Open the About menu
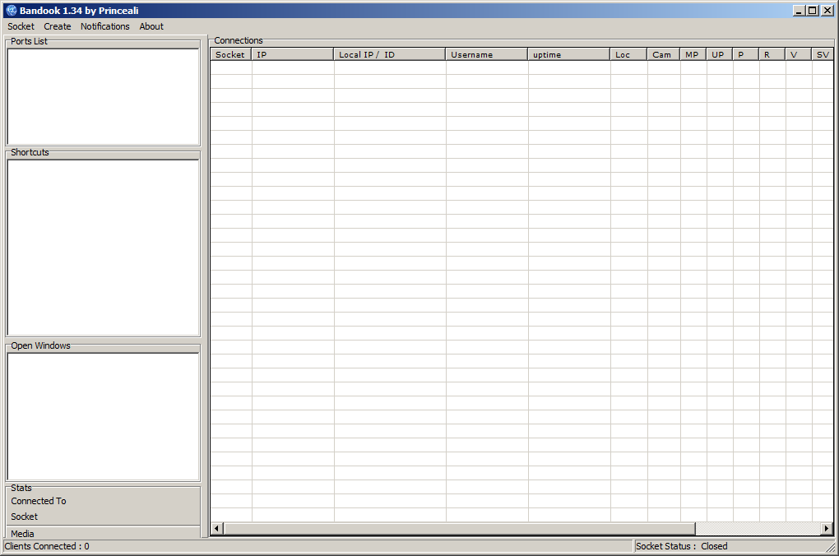The width and height of the screenshot is (839, 556). pyautogui.click(x=151, y=26)
